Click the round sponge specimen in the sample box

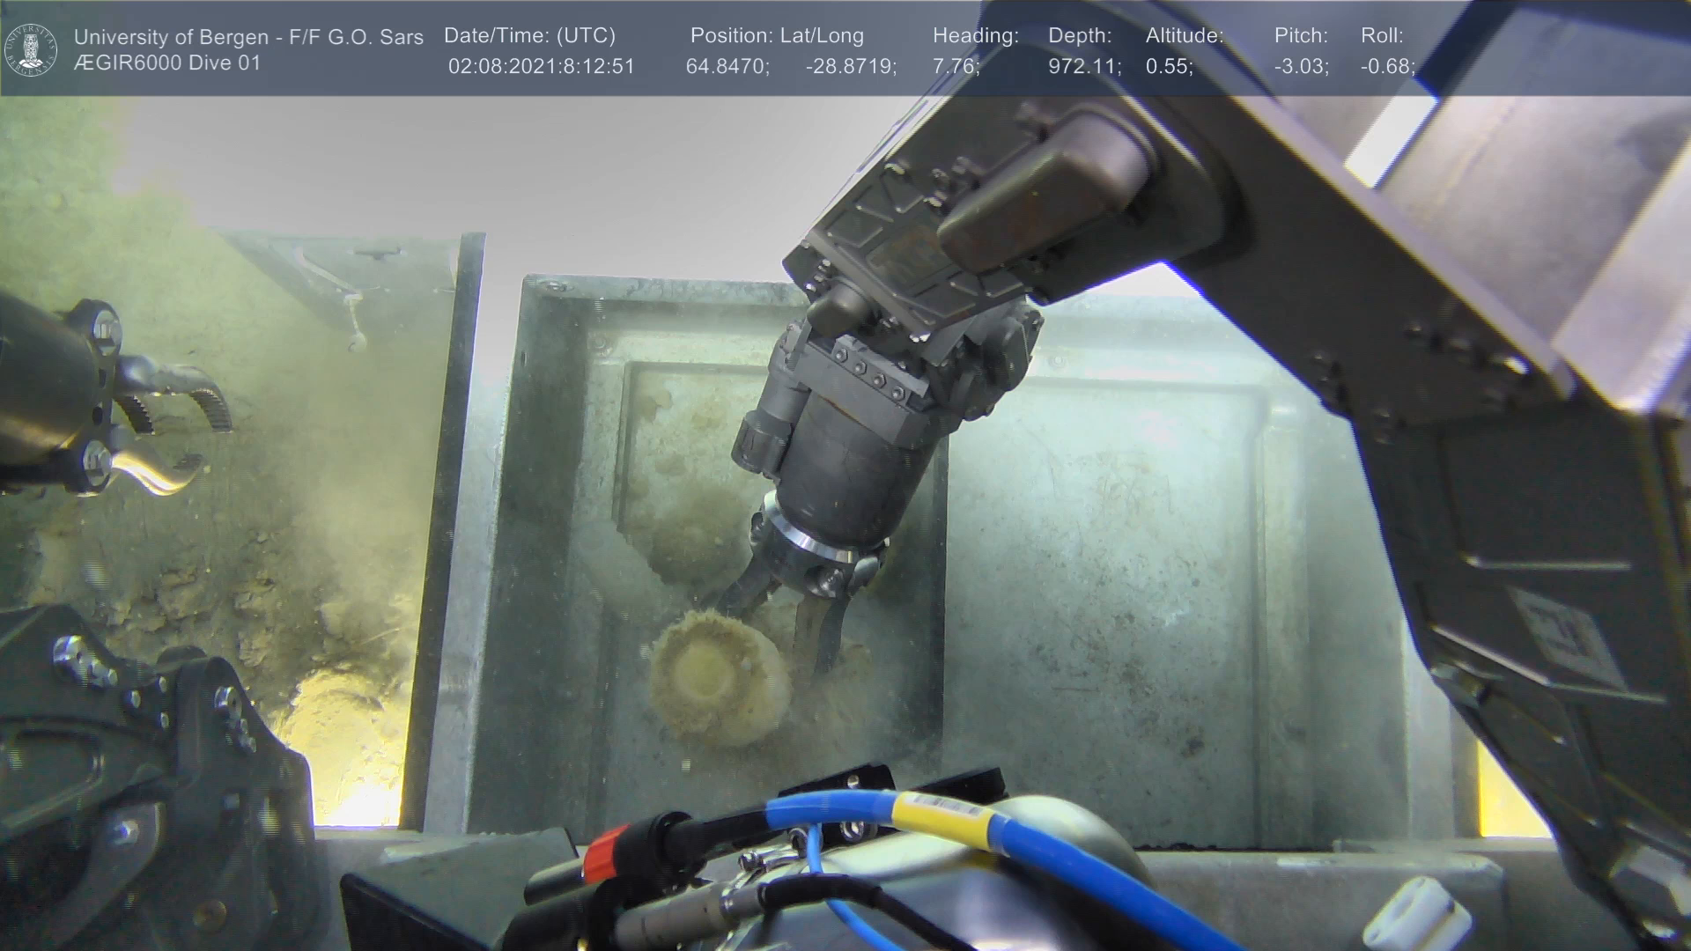[x=718, y=678]
